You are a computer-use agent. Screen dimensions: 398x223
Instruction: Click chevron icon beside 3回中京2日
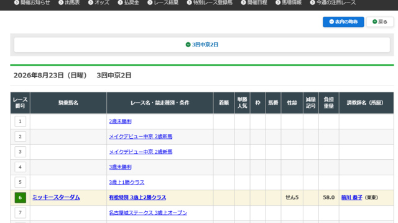[x=188, y=45]
